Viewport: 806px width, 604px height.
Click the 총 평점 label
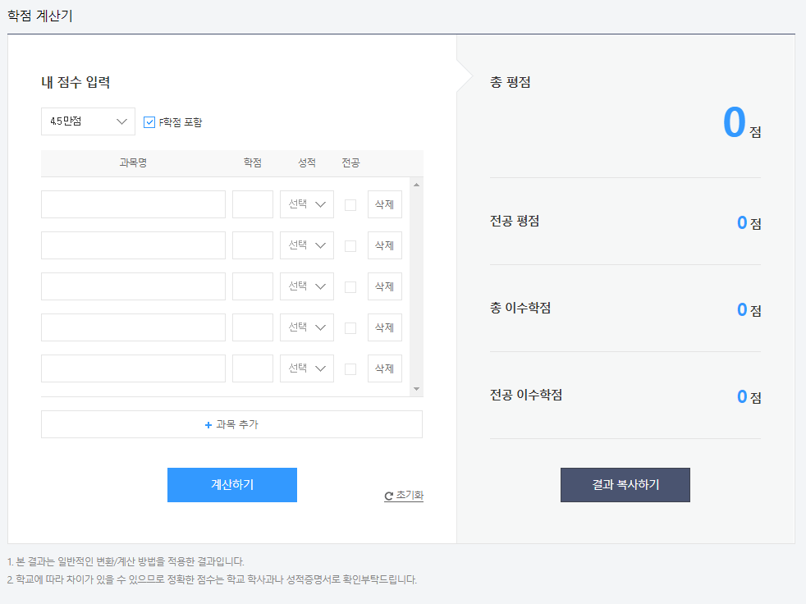(511, 82)
